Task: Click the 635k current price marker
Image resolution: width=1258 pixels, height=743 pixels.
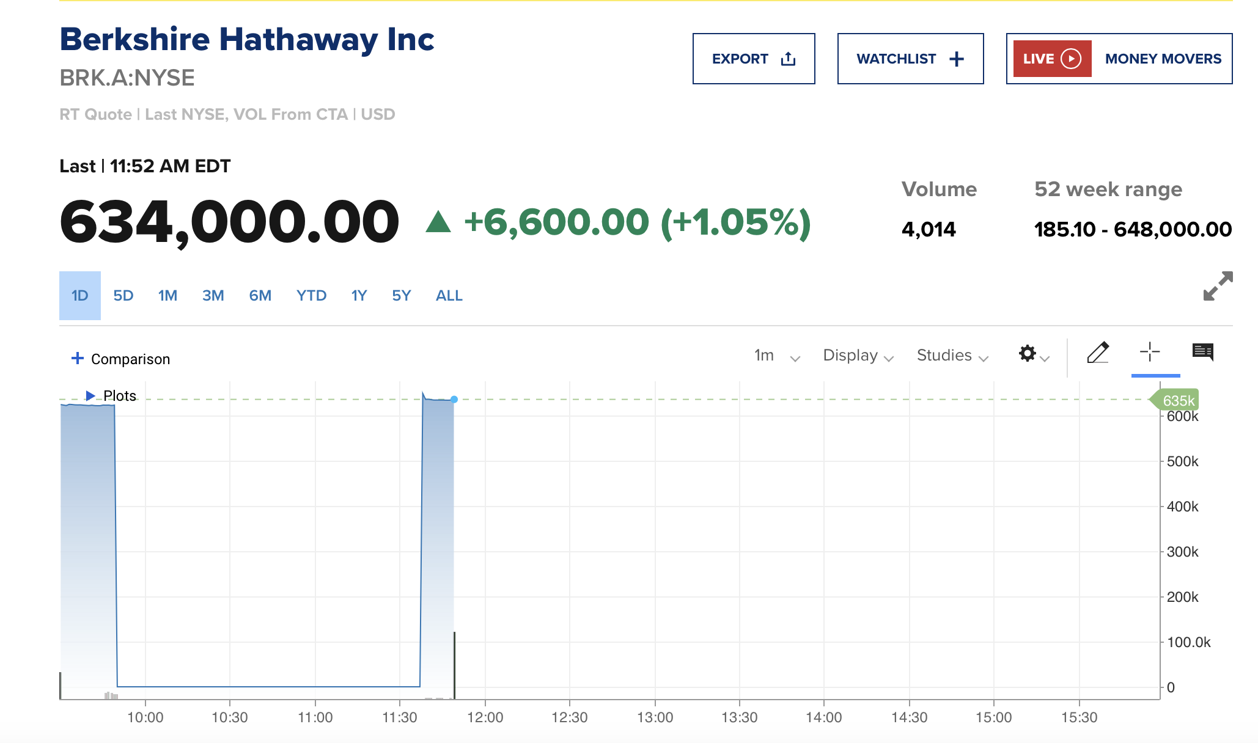Action: pos(1177,400)
